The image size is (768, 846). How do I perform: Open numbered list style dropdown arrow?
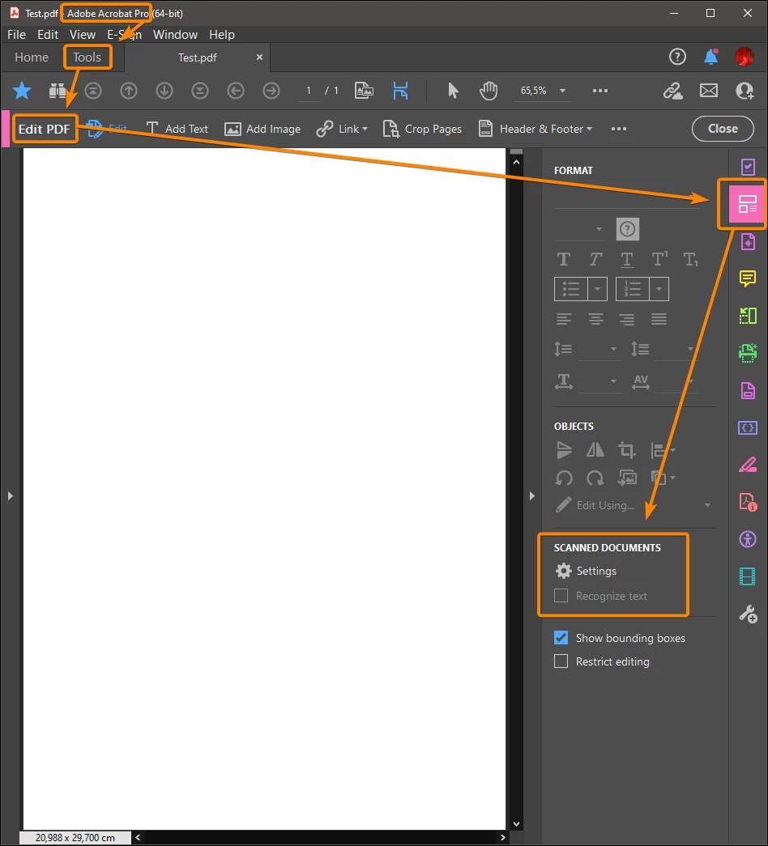[659, 289]
